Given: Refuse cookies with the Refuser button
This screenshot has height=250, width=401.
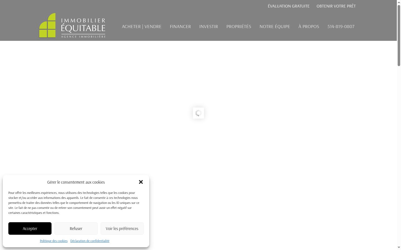Looking at the screenshot, I should pyautogui.click(x=76, y=228).
